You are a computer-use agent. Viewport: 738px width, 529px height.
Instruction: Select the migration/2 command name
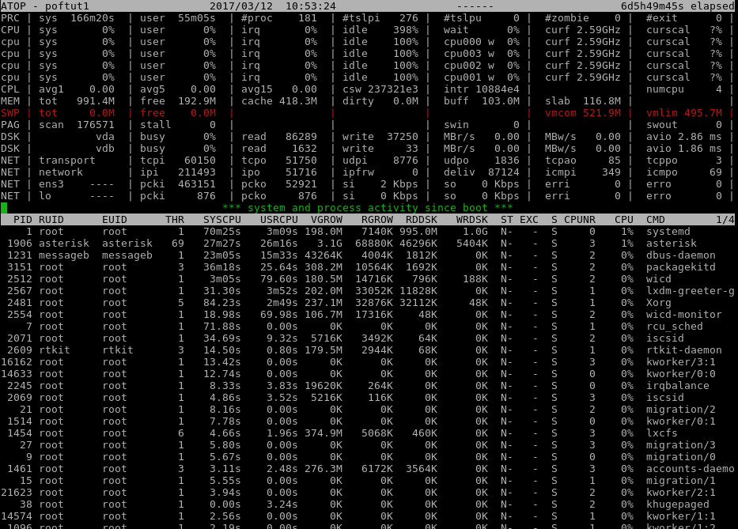681,410
